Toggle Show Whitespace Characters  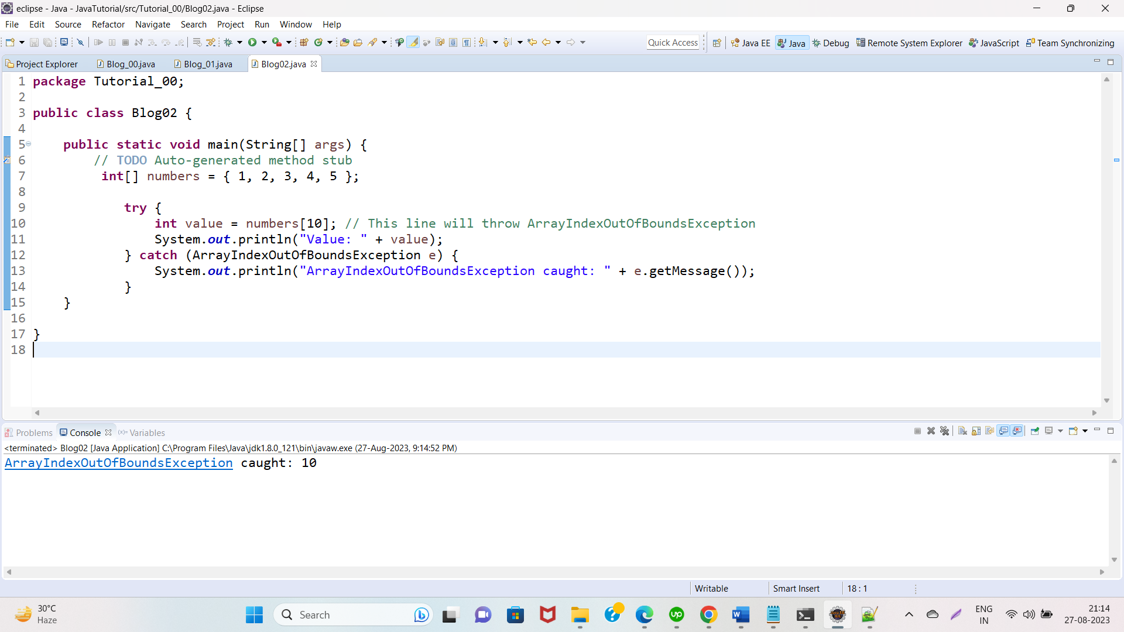[x=467, y=42]
